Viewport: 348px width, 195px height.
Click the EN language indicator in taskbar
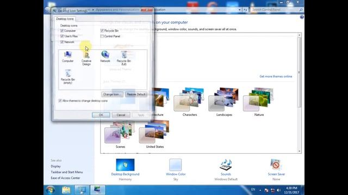[253, 190]
